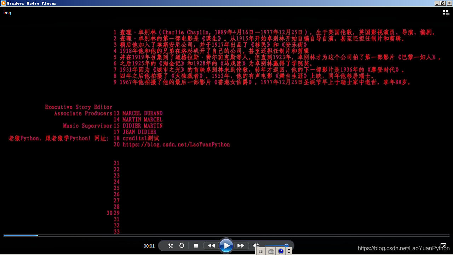
Task: Click the language bar keyboard icon
Action: click(271, 251)
